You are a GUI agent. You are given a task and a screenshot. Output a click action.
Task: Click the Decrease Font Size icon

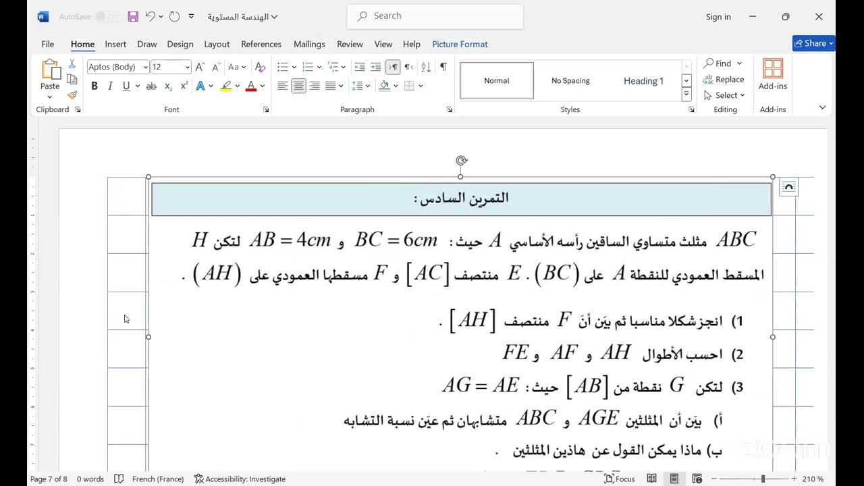(x=216, y=67)
